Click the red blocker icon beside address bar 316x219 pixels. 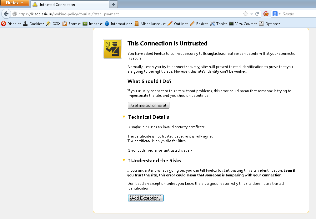pos(266,14)
